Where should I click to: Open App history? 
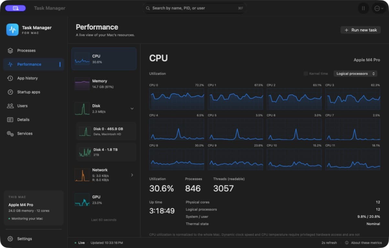tap(34, 78)
